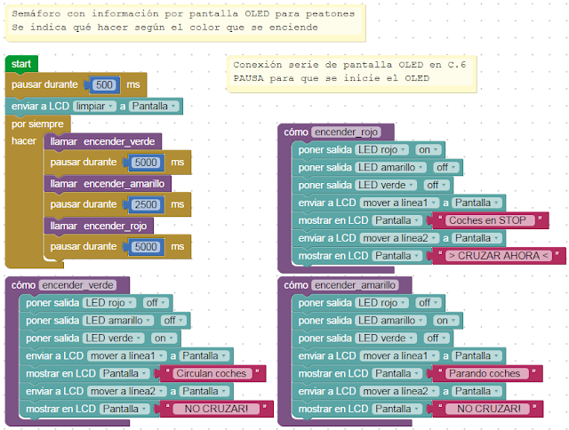Open the on dropdown in encender_amarillo
Screen dimensions: 569x430
coord(446,321)
